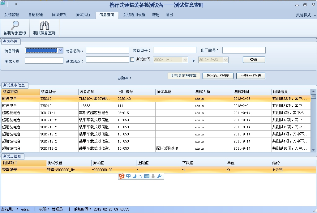
Task: Click the 上传Word报表 button
Action: 251,76
